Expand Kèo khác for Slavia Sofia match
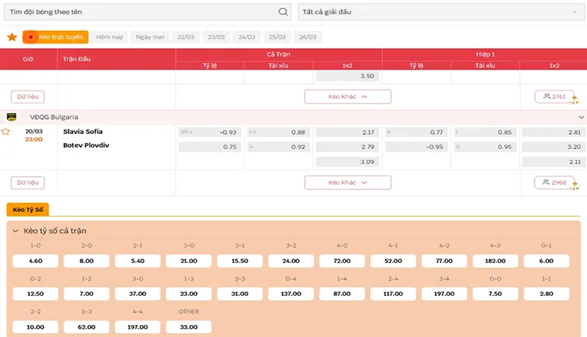 click(348, 183)
